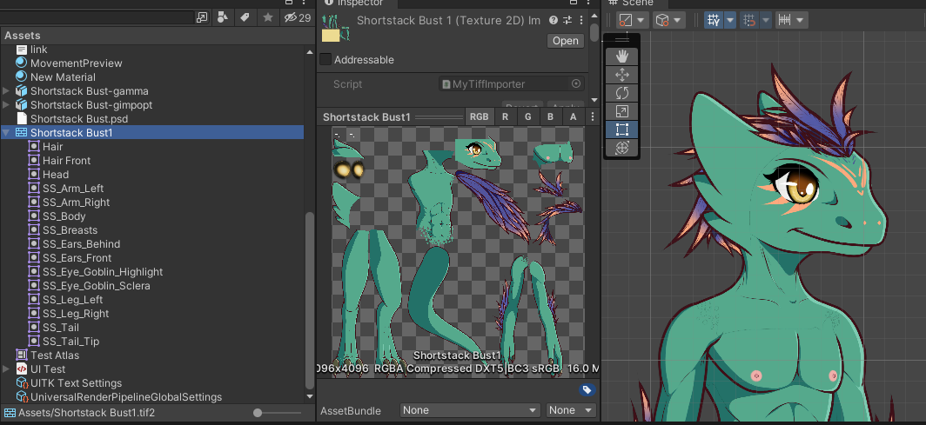Select the Hand view tool
This screenshot has height=425, width=926.
621,56
